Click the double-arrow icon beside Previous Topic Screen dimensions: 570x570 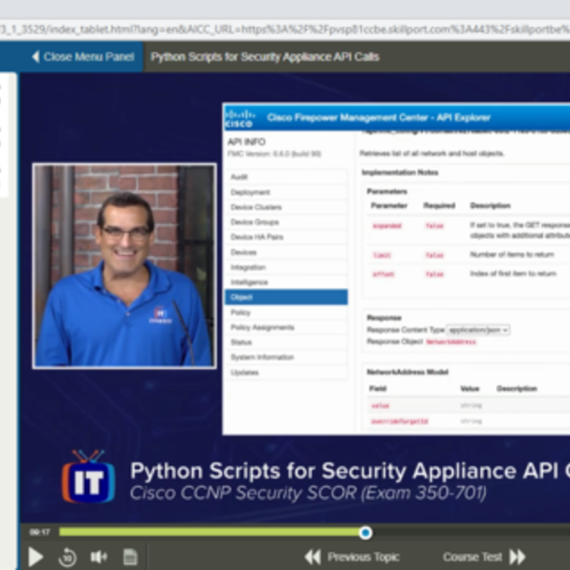pos(313,556)
